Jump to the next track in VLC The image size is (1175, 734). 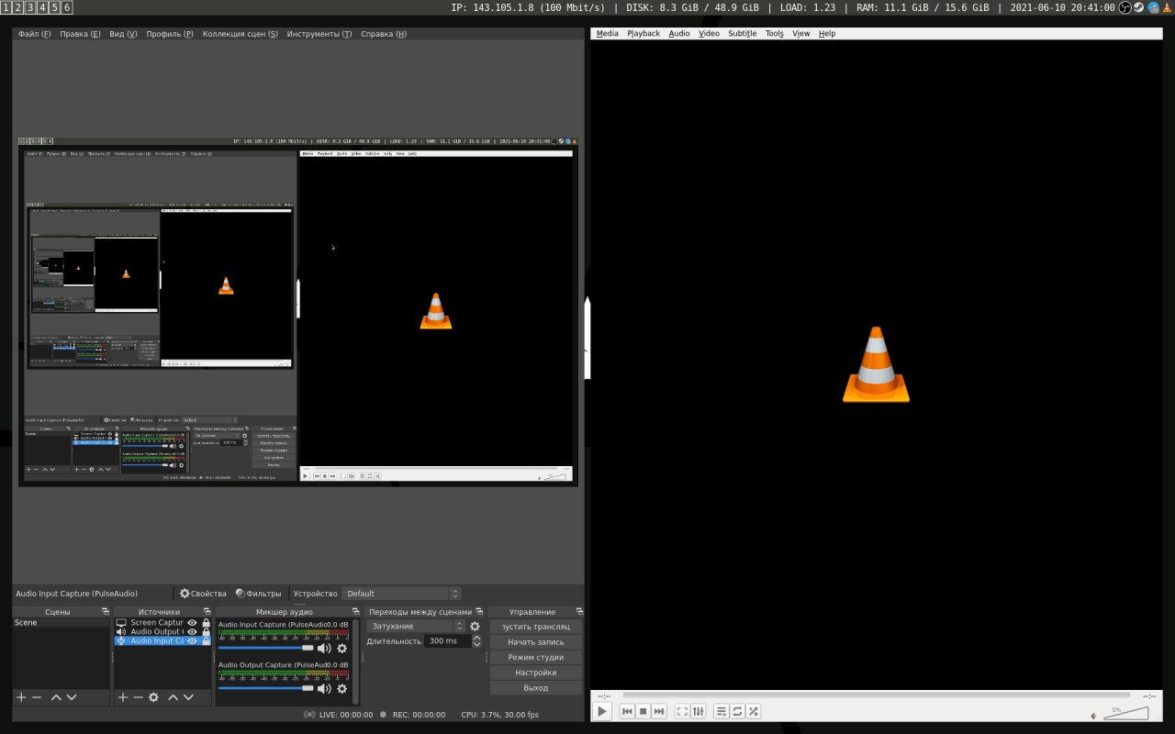659,711
